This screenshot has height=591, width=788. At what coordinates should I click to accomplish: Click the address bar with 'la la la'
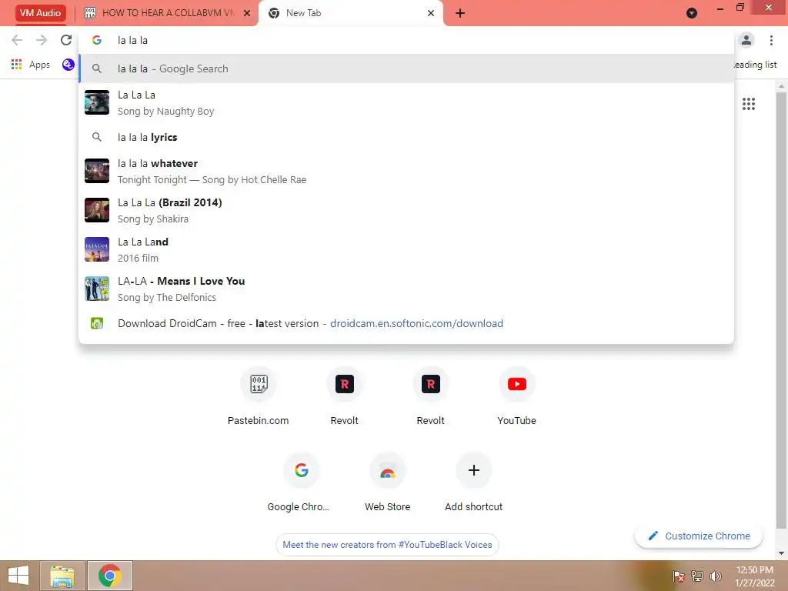click(x=406, y=40)
